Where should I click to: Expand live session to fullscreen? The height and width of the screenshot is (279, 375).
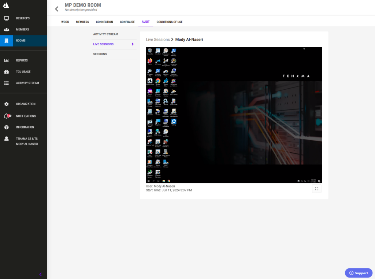click(317, 189)
